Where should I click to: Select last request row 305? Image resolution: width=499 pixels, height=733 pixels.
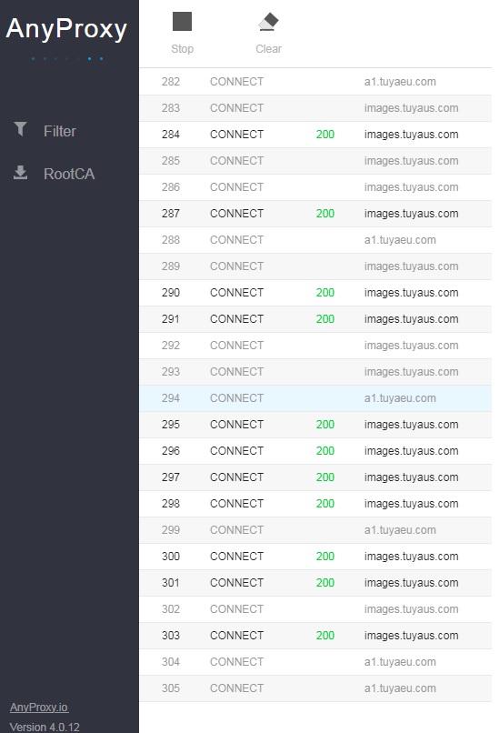point(315,688)
